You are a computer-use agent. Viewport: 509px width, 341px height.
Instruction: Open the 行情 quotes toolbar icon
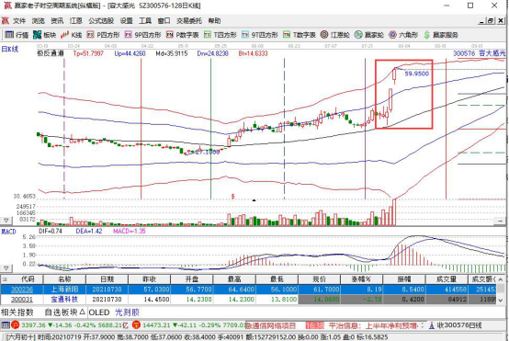click(x=17, y=35)
